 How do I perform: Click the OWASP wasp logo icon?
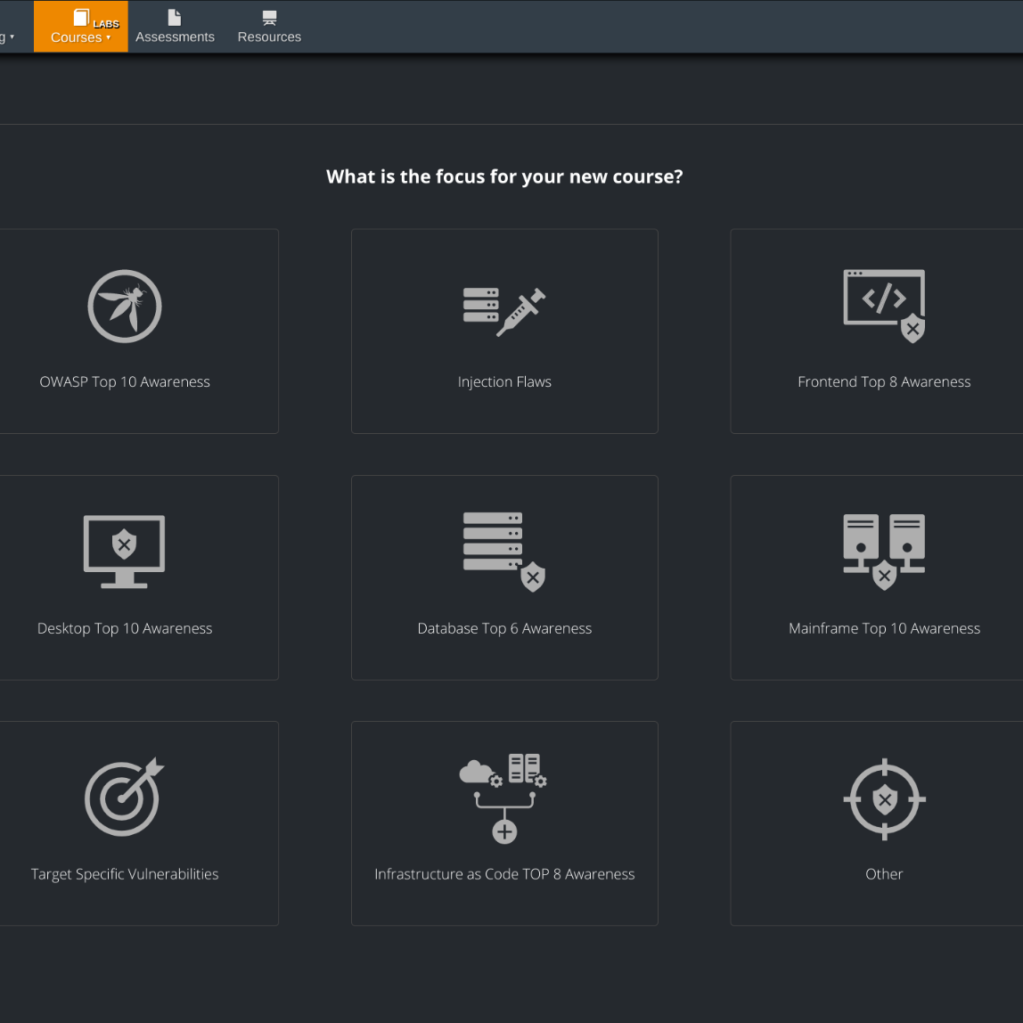tap(125, 307)
